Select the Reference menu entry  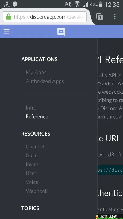[x=37, y=117]
